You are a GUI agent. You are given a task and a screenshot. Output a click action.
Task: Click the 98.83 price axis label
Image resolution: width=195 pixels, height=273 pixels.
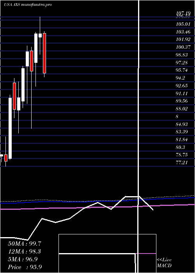(x=182, y=55)
